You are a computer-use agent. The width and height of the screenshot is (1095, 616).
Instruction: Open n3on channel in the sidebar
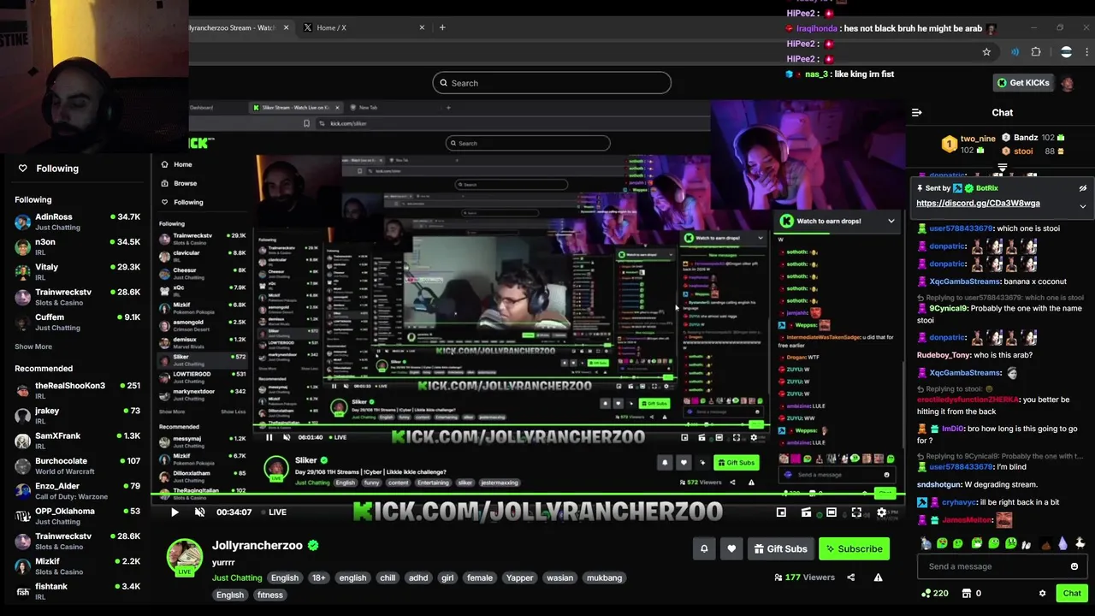click(x=77, y=246)
